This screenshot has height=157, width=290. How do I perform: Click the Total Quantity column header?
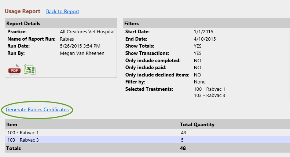point(197,124)
